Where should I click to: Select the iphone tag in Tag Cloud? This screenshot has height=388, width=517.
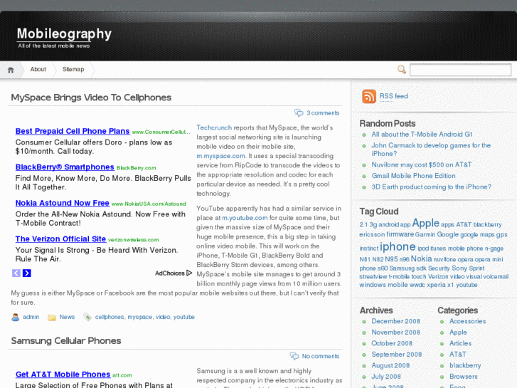[398, 246]
